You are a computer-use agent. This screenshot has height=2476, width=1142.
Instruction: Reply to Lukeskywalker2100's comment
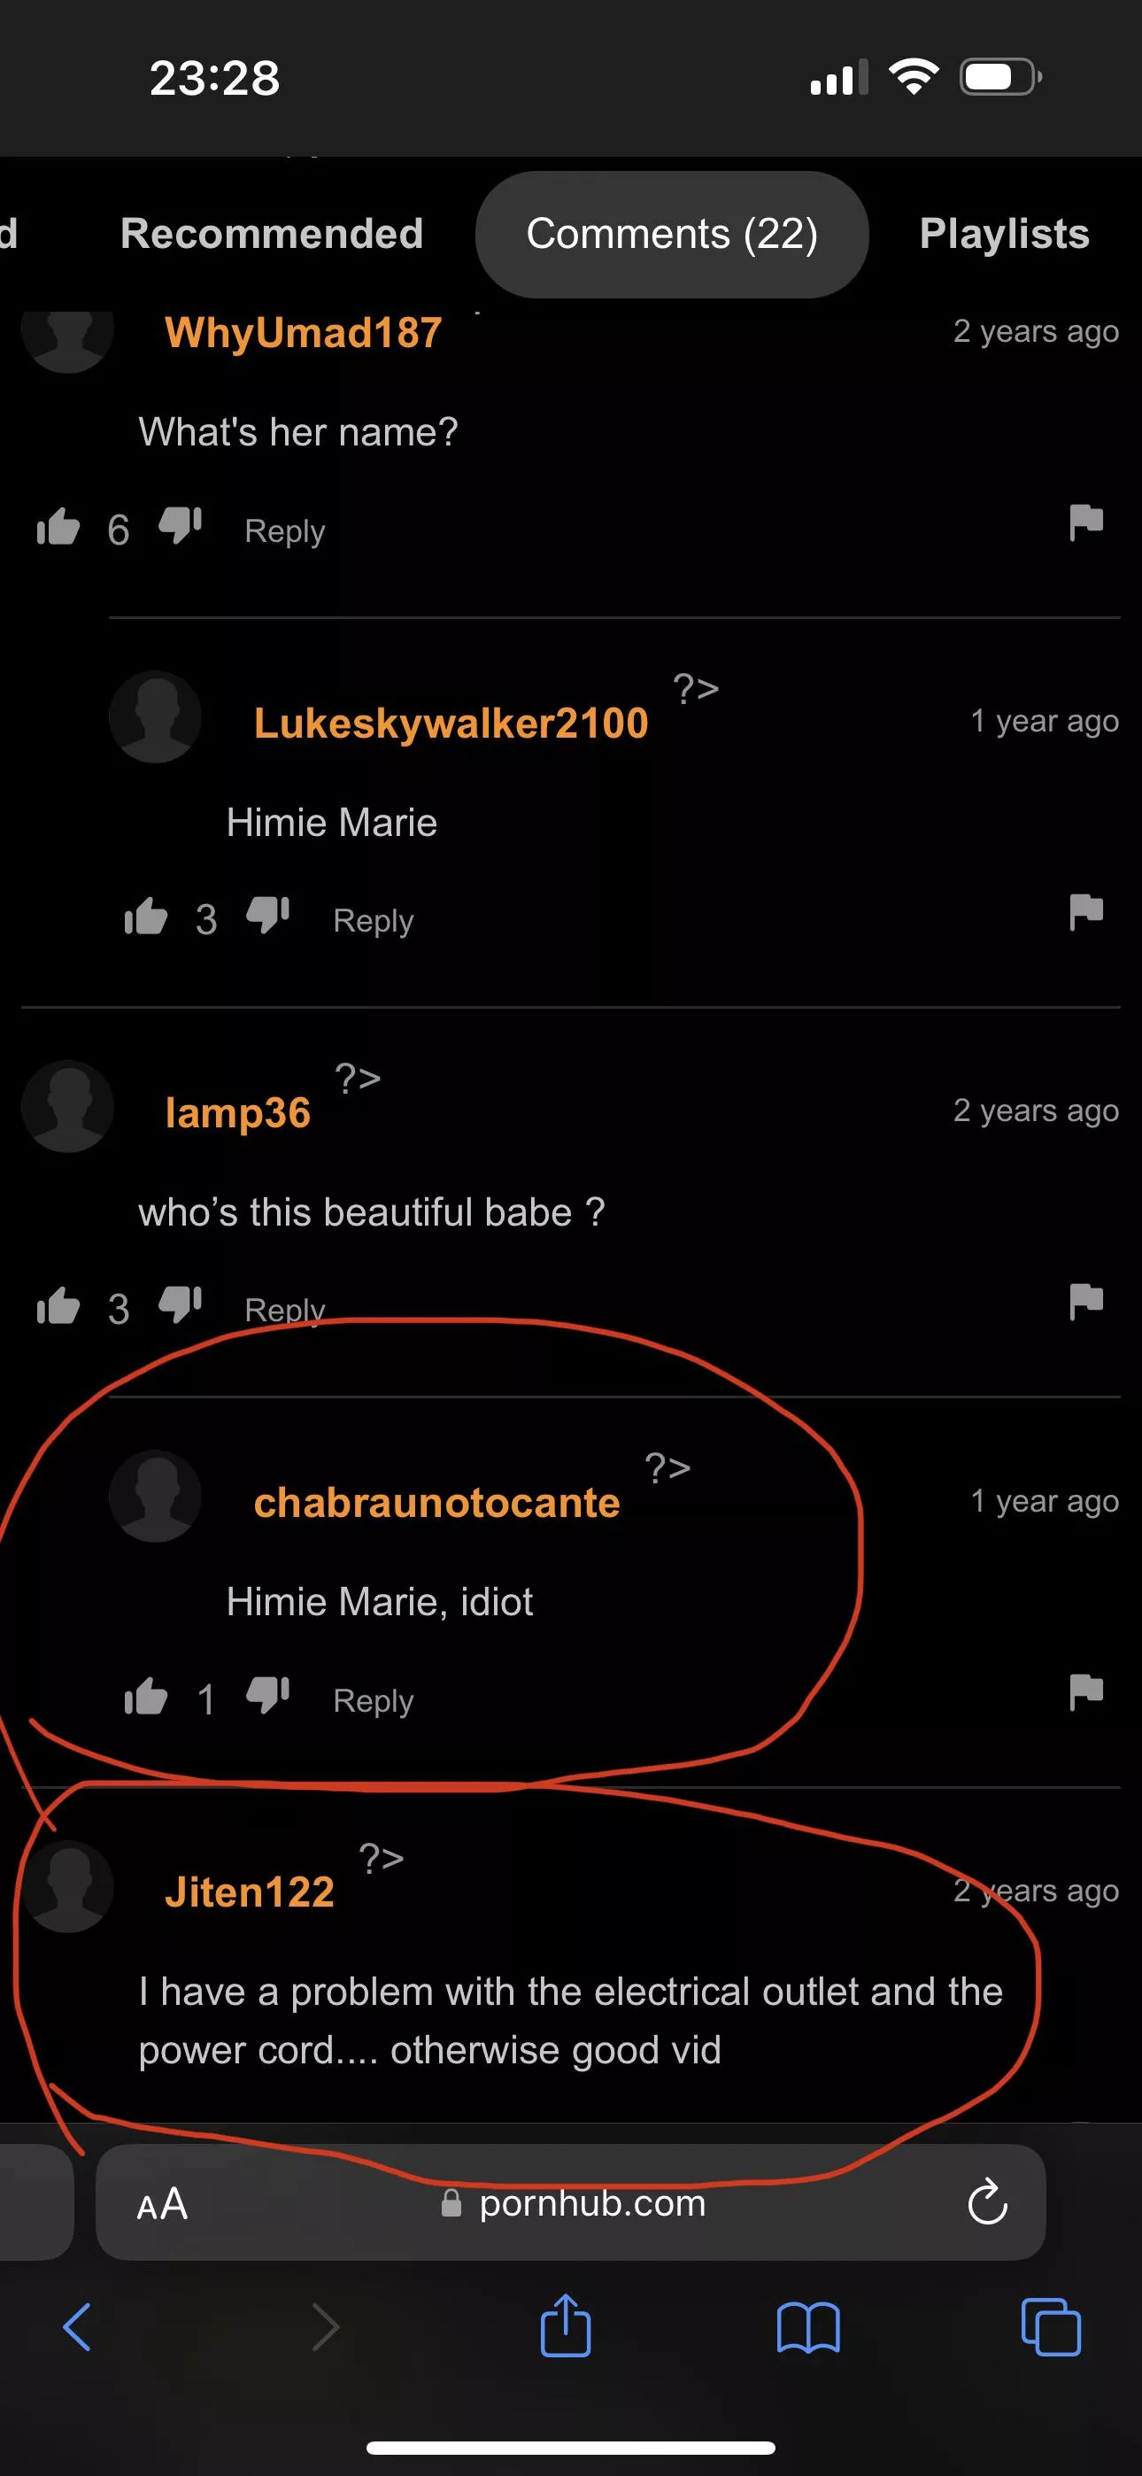(373, 920)
